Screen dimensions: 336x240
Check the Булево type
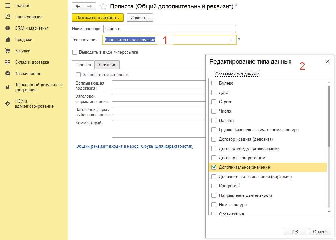point(214,83)
